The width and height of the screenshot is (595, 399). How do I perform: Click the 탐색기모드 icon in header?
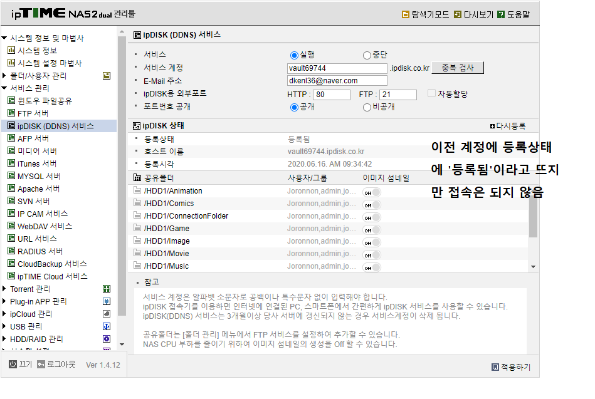coord(405,14)
